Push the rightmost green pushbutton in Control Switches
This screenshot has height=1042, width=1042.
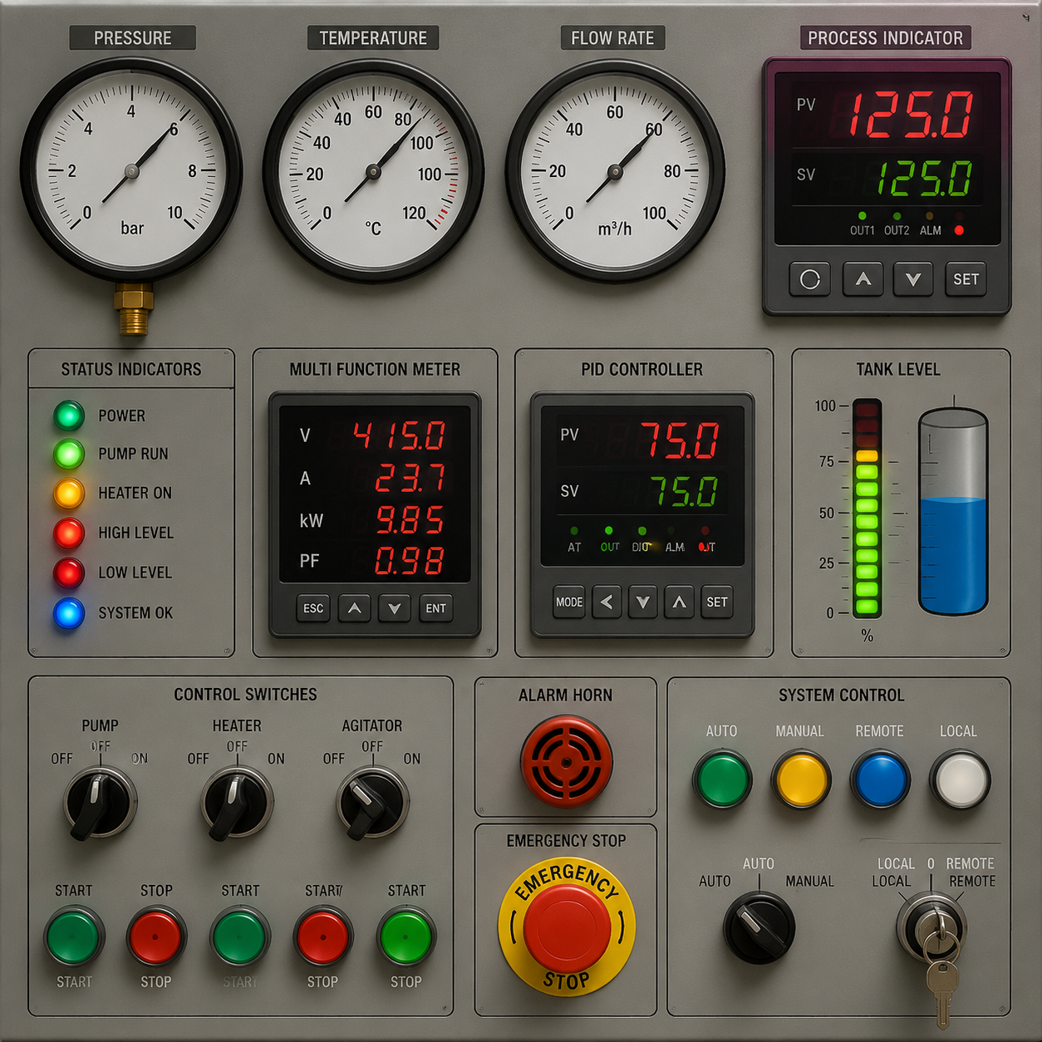coord(406,936)
